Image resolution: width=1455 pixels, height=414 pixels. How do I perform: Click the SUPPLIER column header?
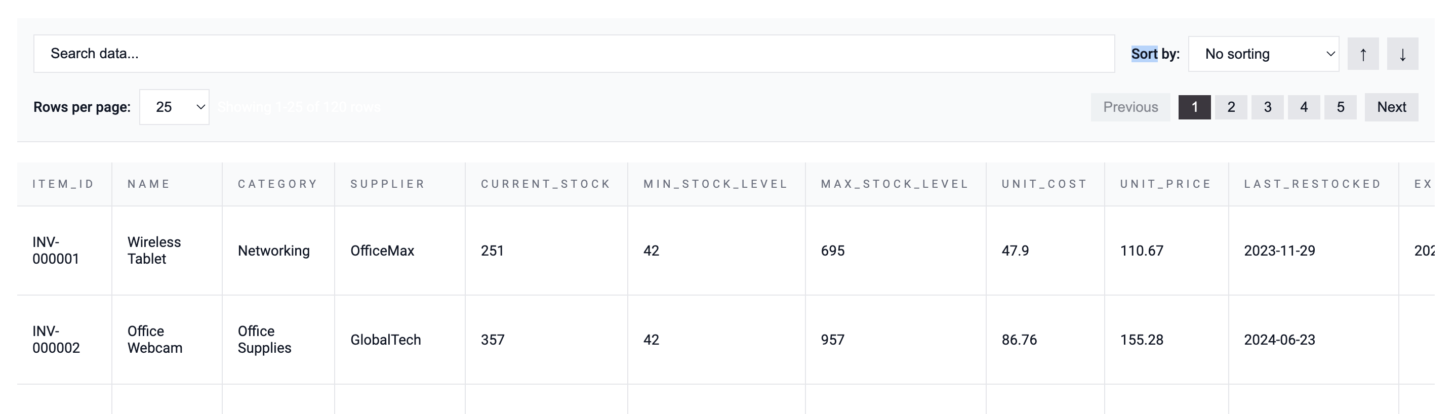(387, 184)
